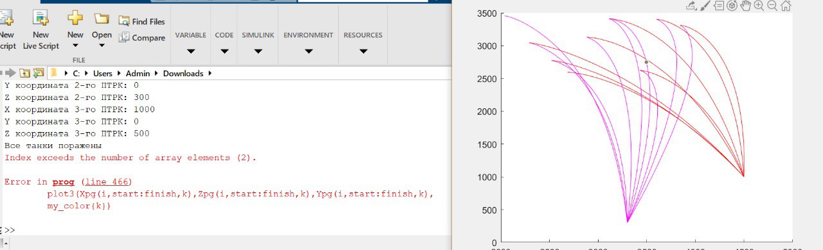Navigate to Admin folder in path

coord(138,74)
